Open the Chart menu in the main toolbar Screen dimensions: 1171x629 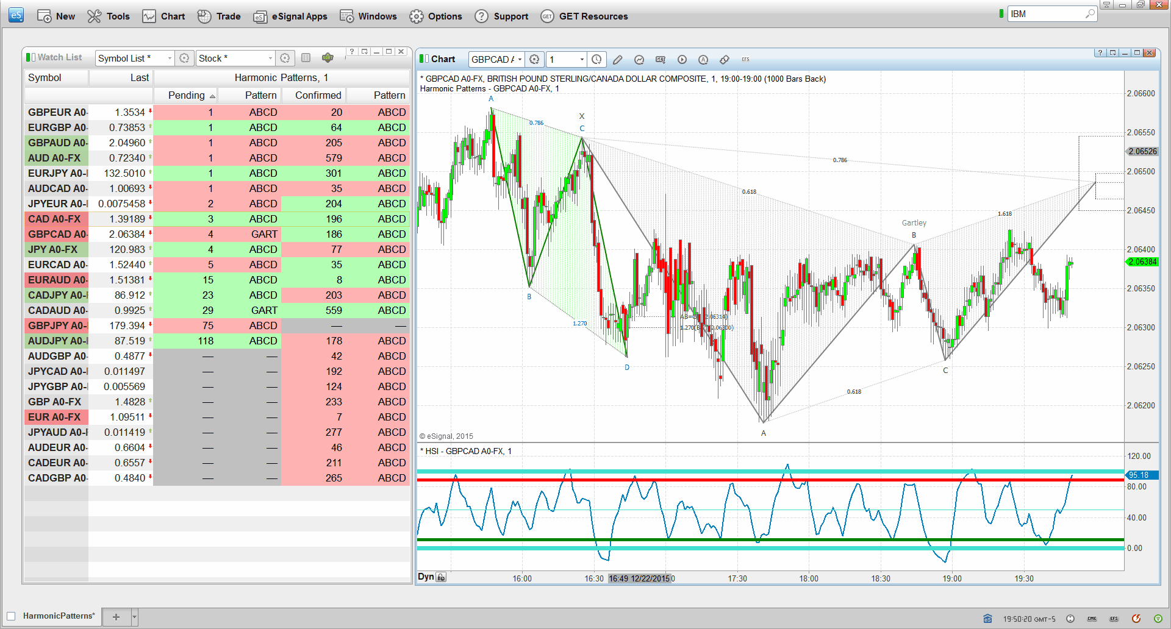pyautogui.click(x=163, y=16)
